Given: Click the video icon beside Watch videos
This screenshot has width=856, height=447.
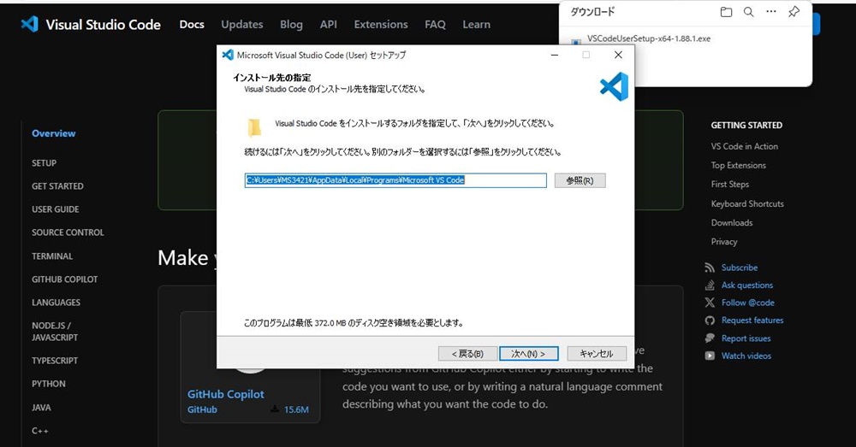Looking at the screenshot, I should [710, 356].
